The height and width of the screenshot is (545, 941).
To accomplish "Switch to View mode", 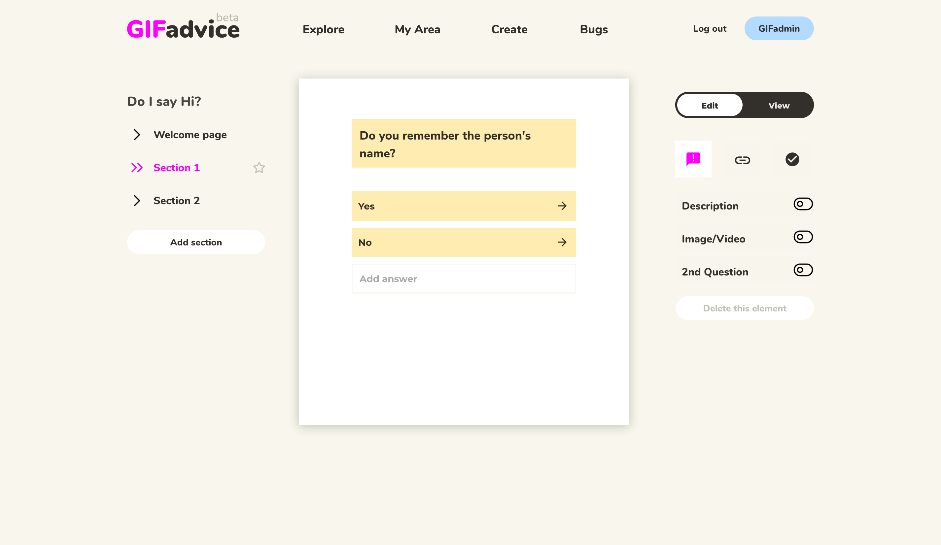I will coord(779,106).
